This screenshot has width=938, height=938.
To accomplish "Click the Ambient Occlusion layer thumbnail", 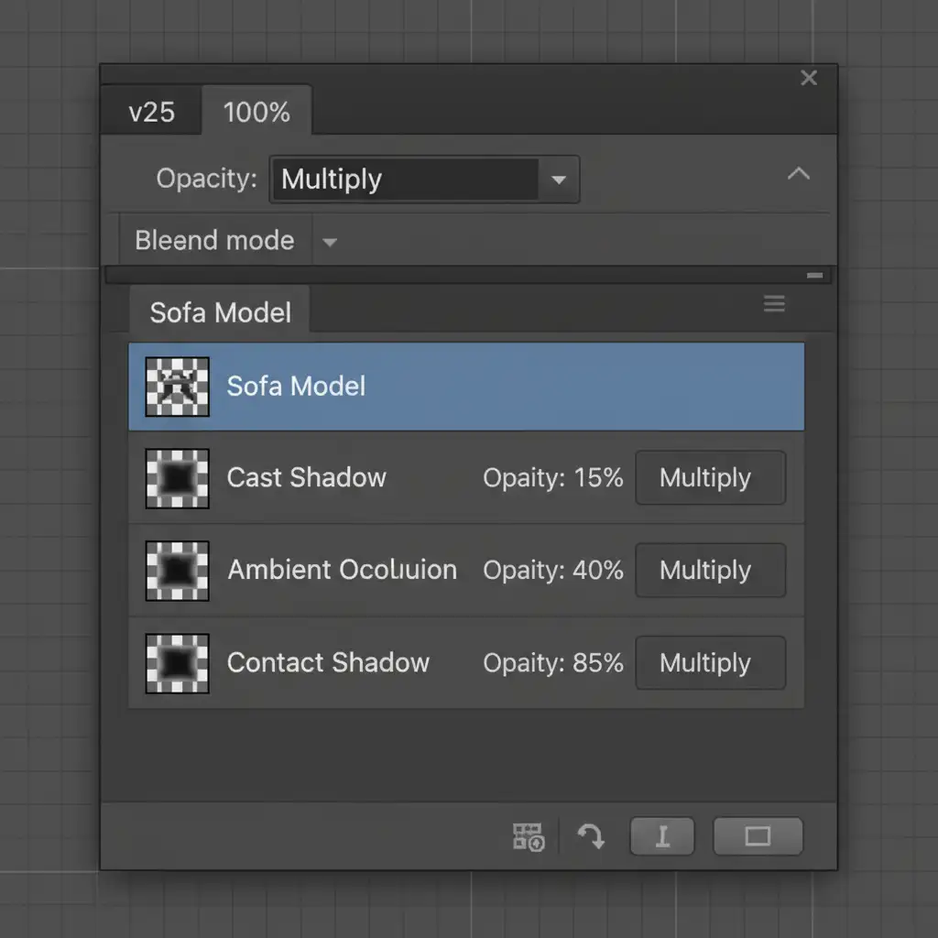I will coord(178,571).
